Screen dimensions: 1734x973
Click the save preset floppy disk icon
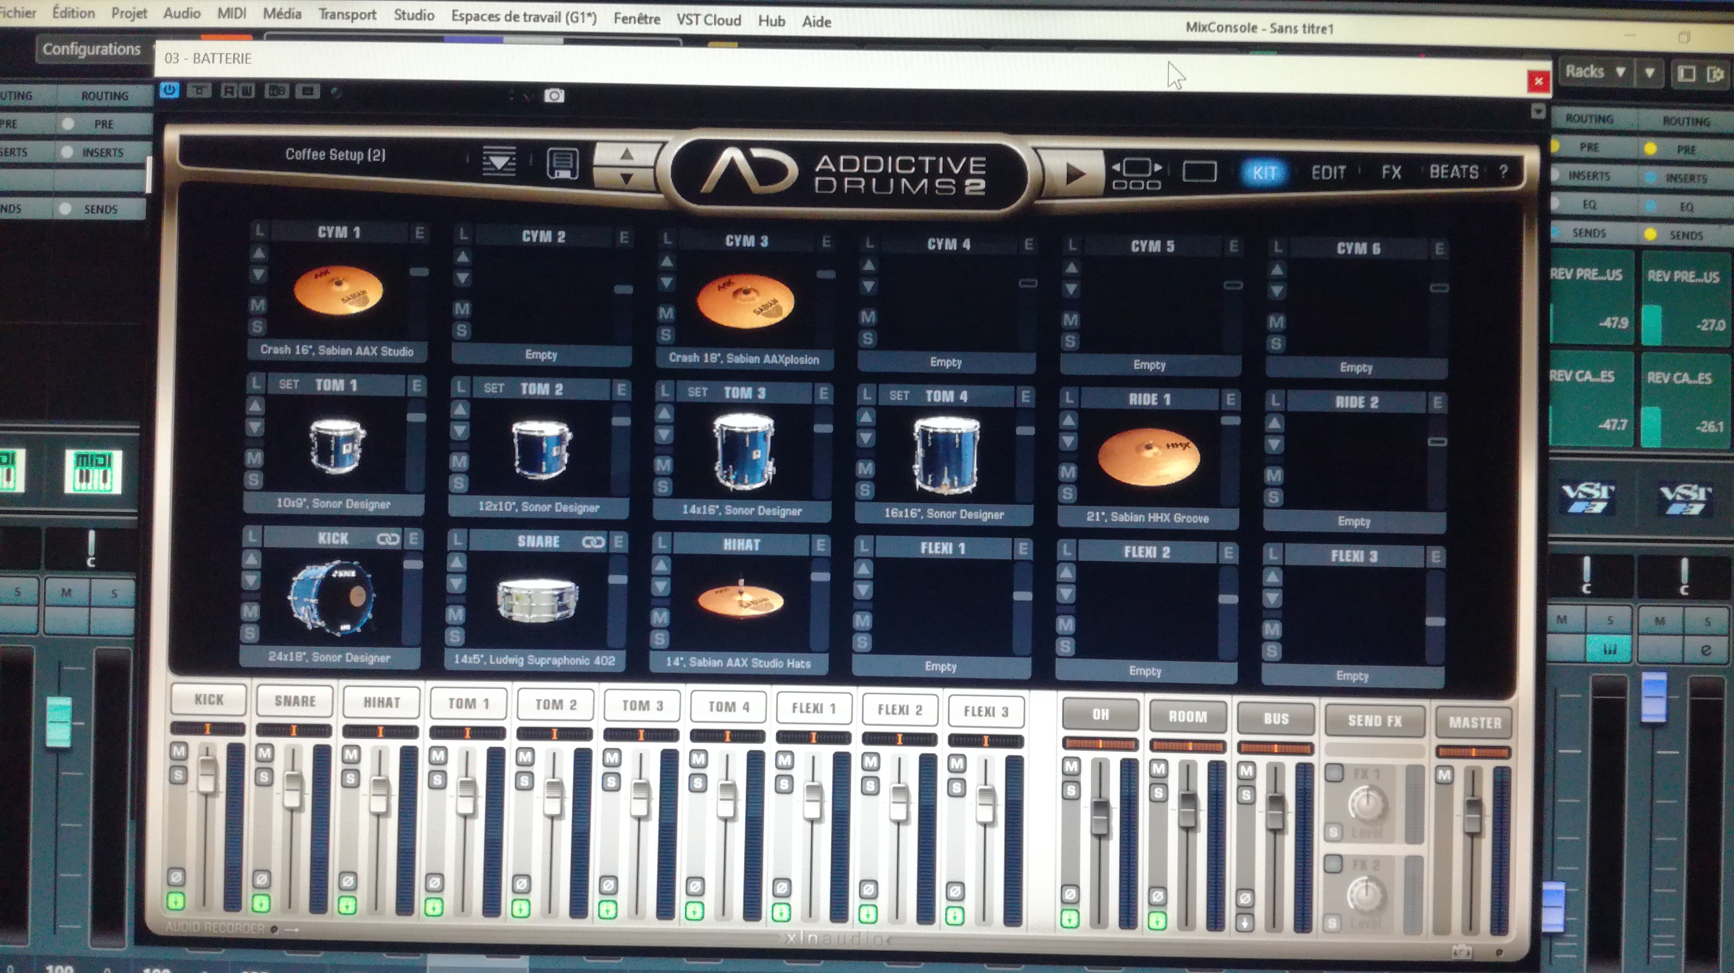click(x=562, y=163)
